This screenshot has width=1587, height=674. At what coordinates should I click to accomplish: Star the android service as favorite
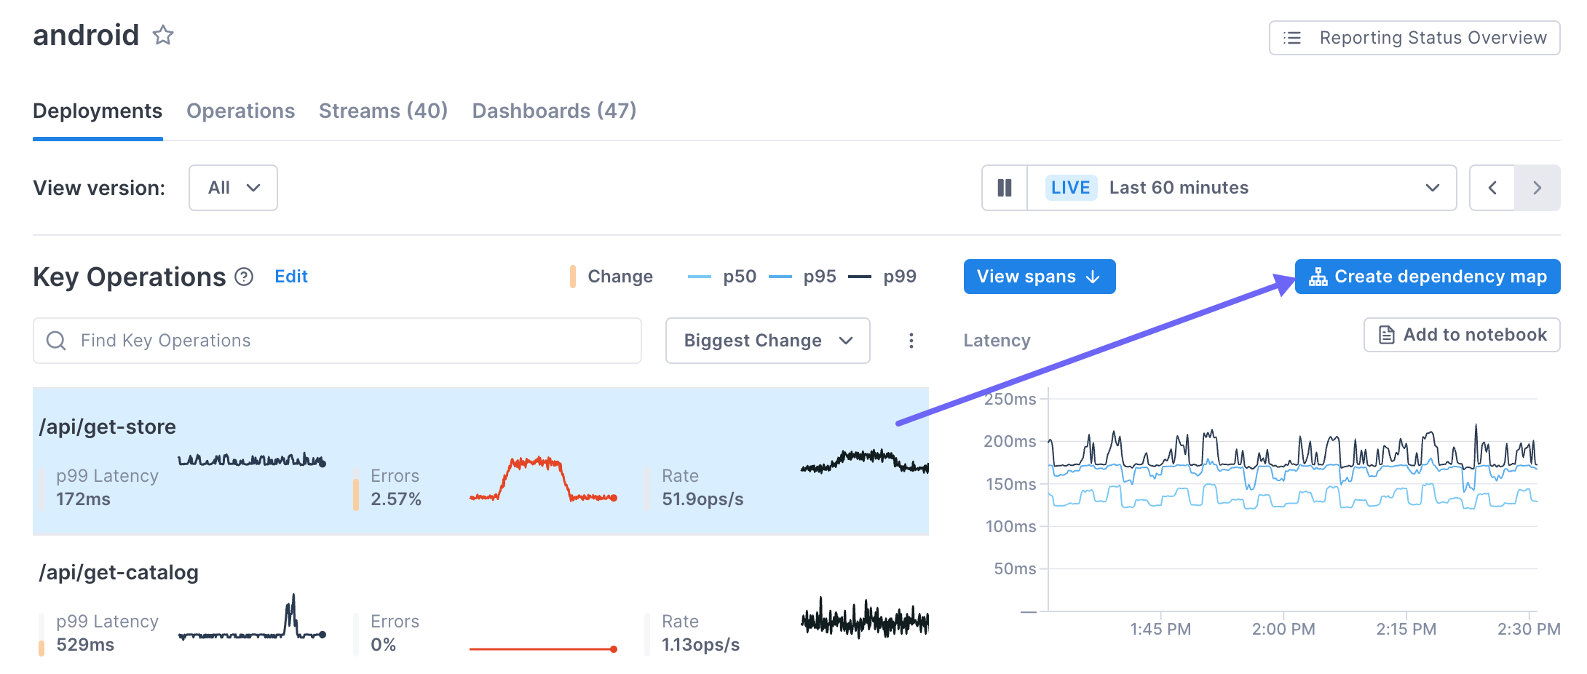tap(162, 35)
